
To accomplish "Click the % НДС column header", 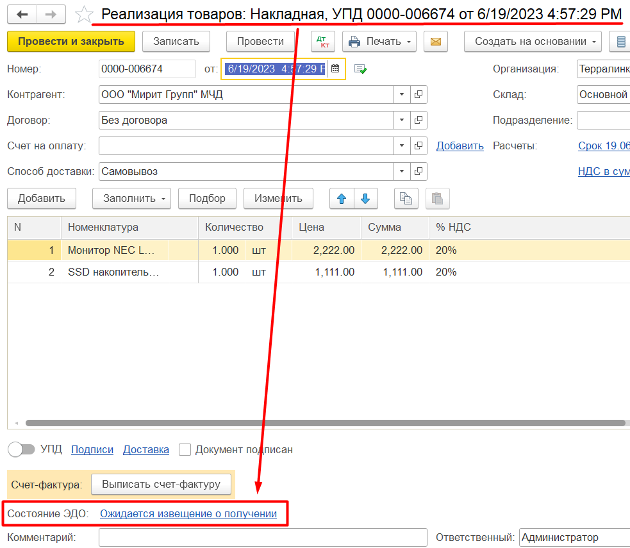I will coord(529,228).
